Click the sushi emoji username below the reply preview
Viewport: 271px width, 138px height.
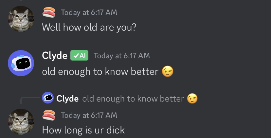pos(49,115)
